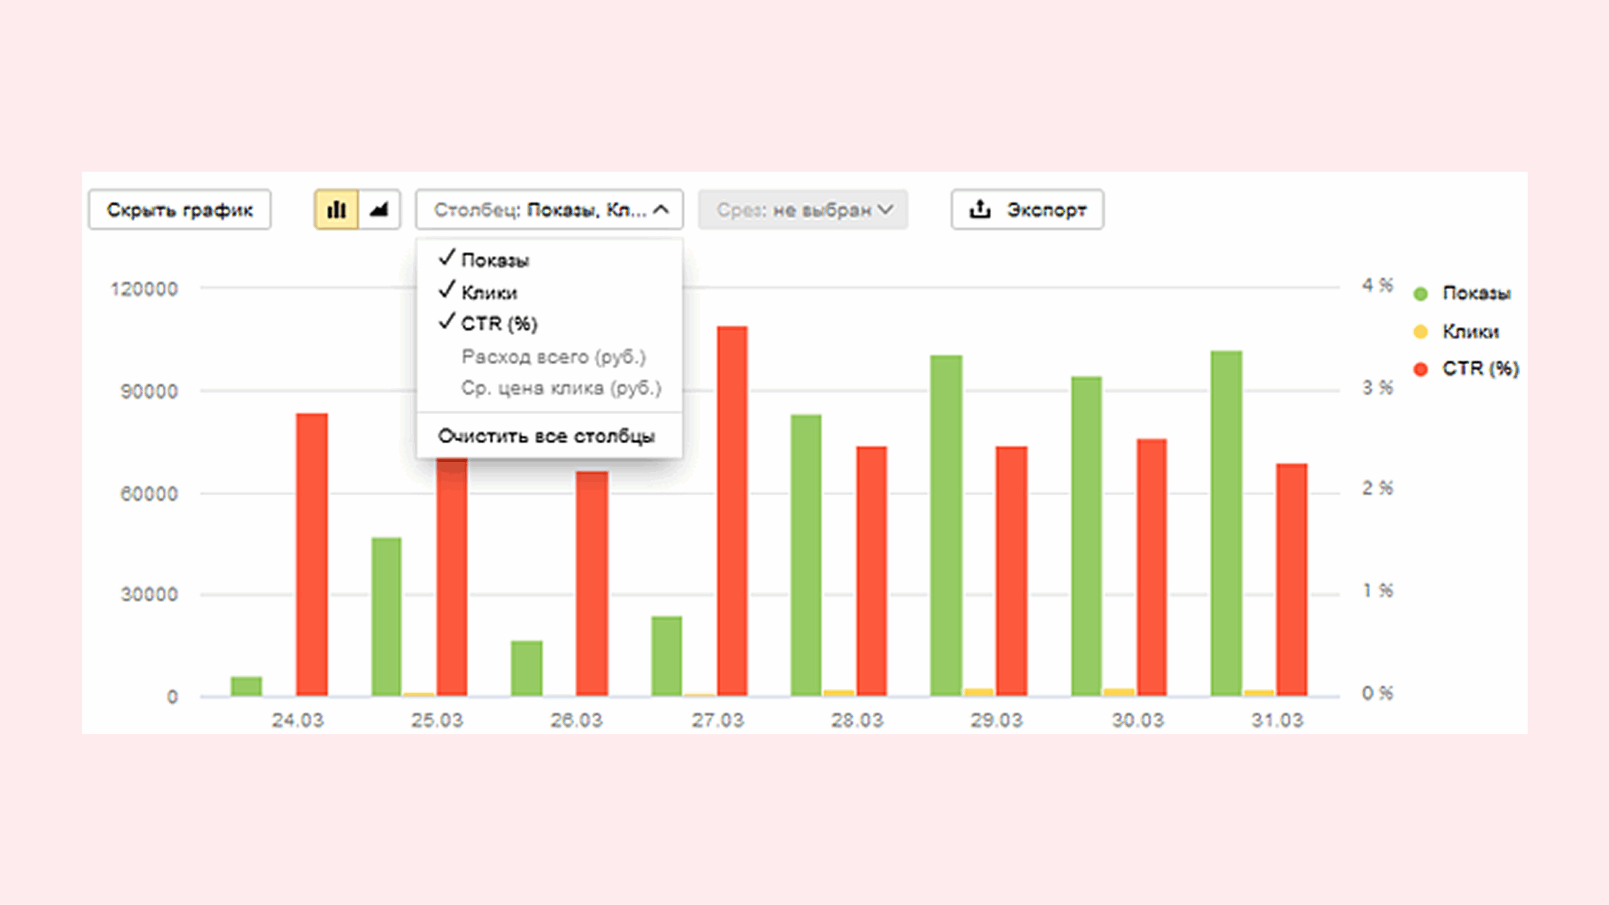The image size is (1609, 905).
Task: Click Очистить все столбцы
Action: point(546,436)
